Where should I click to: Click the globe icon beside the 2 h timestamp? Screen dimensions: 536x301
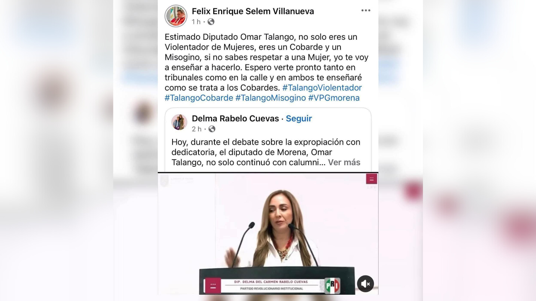(212, 129)
